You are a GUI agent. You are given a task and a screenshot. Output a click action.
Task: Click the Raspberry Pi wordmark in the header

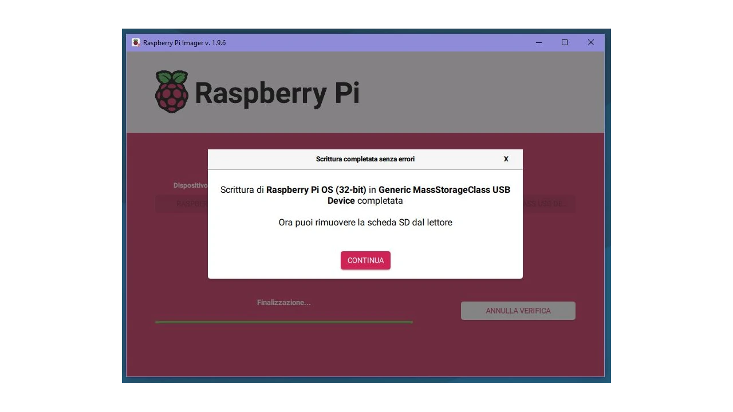pos(277,93)
